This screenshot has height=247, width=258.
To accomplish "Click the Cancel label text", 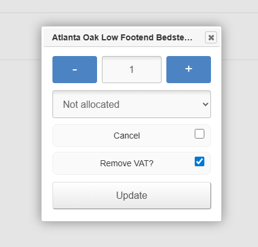I will 127,136.
